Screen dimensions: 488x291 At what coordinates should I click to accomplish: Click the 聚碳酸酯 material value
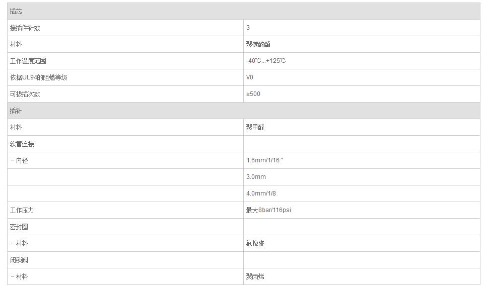[258, 44]
